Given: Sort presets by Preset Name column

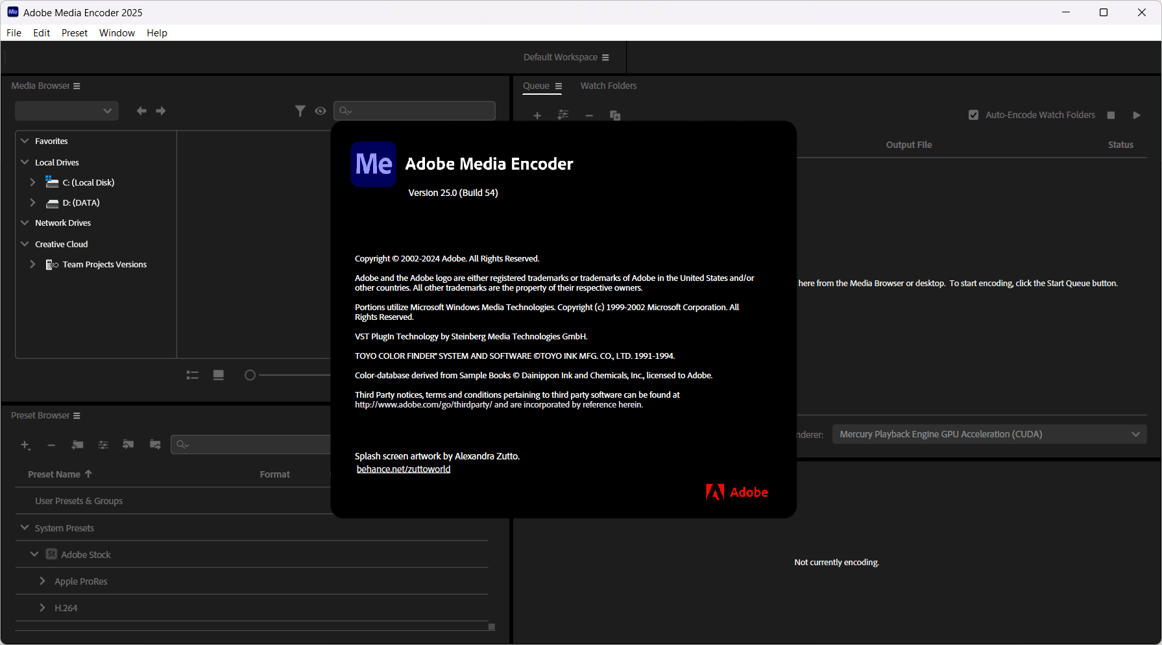Looking at the screenshot, I should click(x=60, y=474).
